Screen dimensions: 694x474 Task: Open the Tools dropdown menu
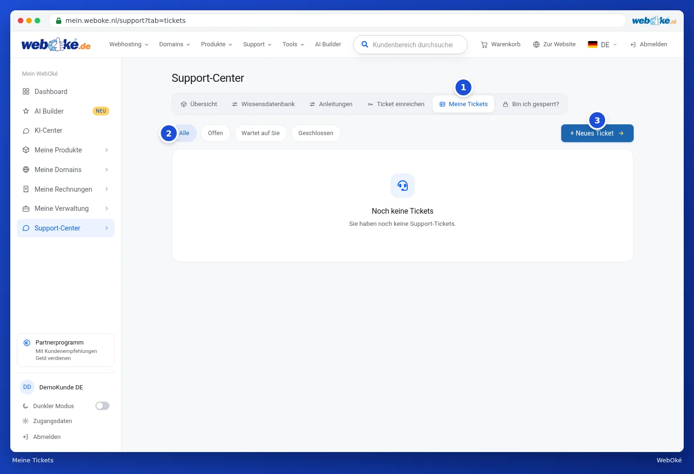click(293, 44)
